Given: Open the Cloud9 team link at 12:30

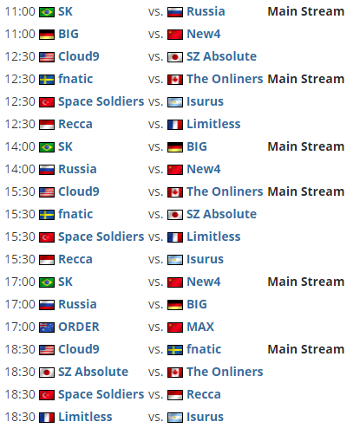Looking at the screenshot, I should [79, 56].
